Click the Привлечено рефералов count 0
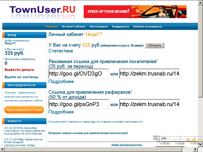This screenshot has height=152, width=203. [x=6, y=63]
